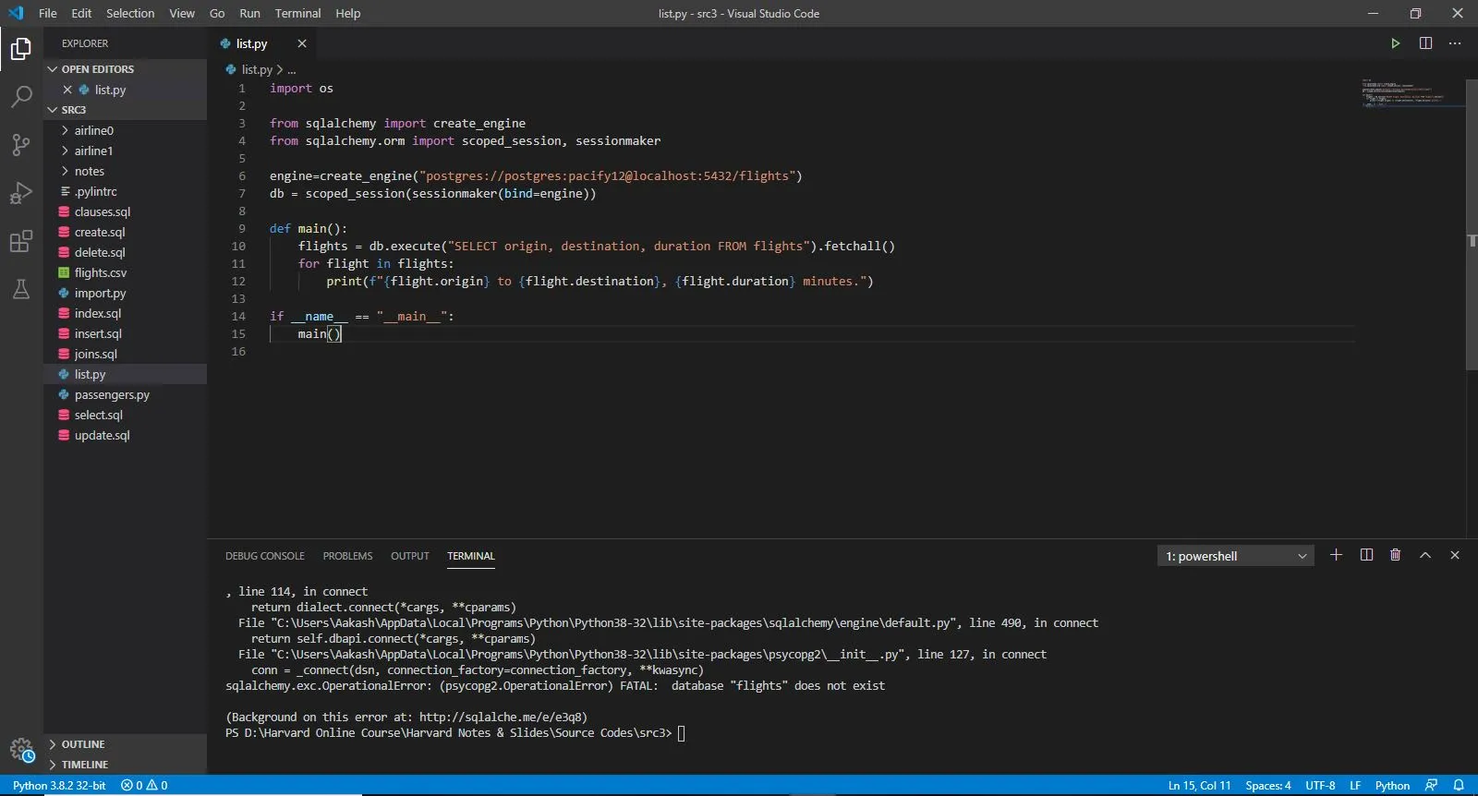
Task: Click the feedback icon in status bar
Action: (1431, 786)
